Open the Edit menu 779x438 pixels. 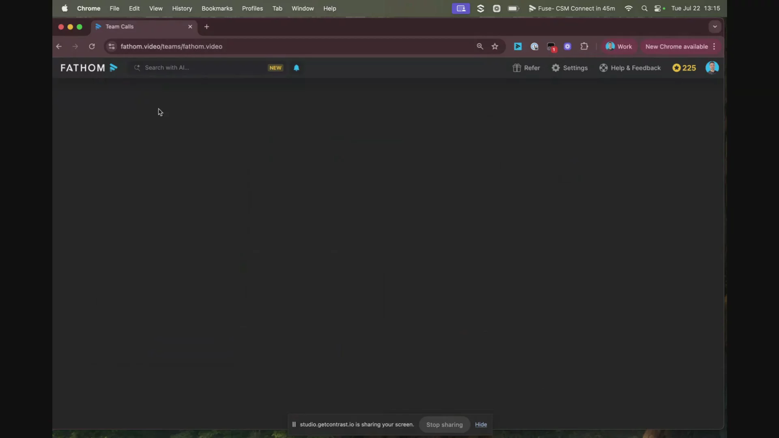tap(134, 8)
